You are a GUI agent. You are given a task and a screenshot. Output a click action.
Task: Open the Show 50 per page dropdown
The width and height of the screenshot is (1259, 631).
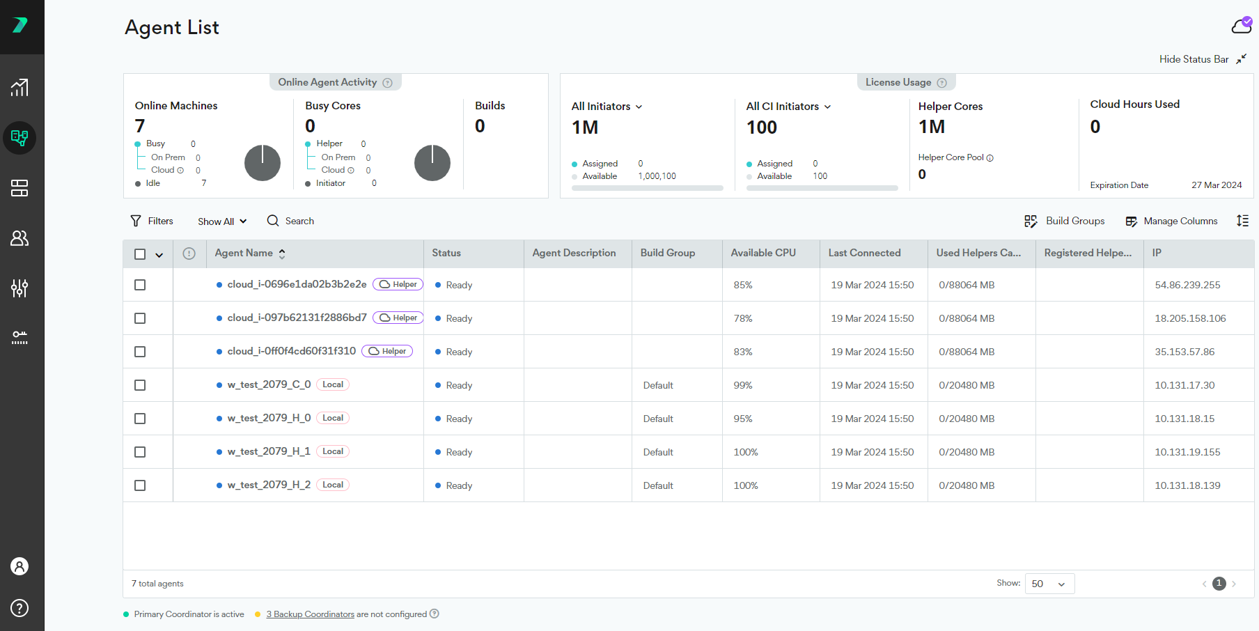1049,584
